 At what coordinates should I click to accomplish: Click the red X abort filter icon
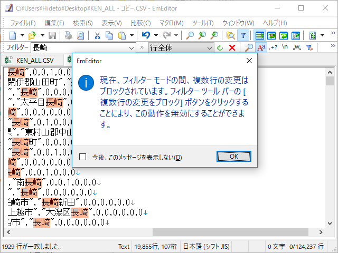click(232, 47)
